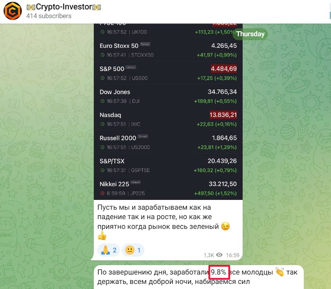Click the green clock icon beside UK100
This screenshot has width=331, height=289.
coord(102,32)
